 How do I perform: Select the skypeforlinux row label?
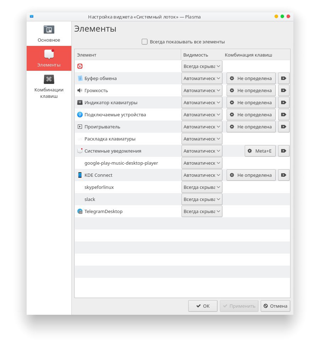(99, 187)
